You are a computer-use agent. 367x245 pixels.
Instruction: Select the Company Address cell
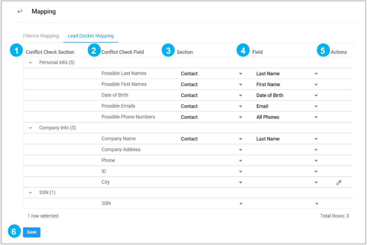(121, 149)
